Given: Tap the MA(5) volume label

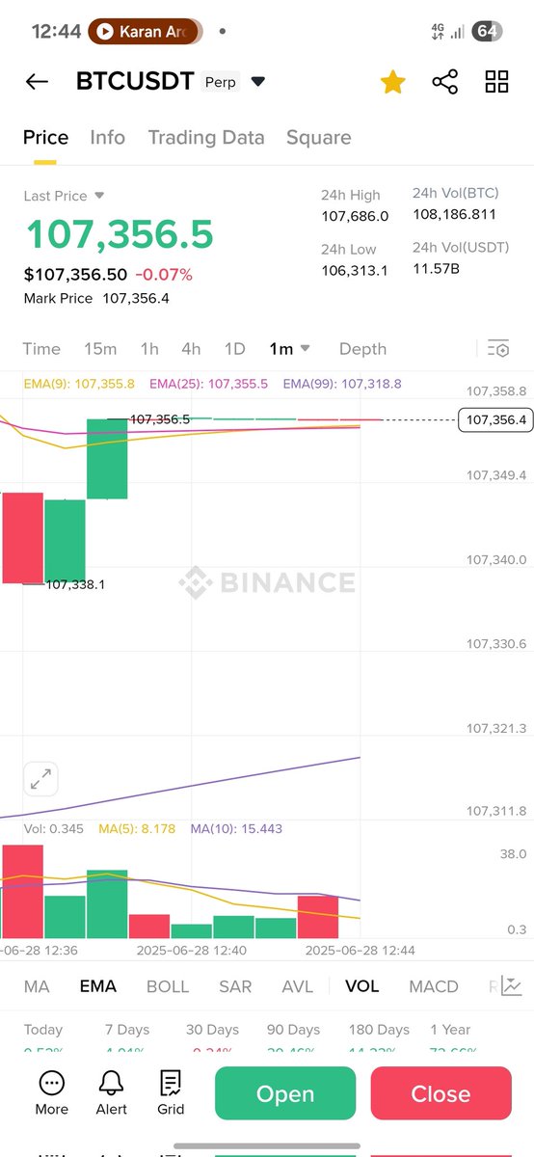Looking at the screenshot, I should 137,829.
